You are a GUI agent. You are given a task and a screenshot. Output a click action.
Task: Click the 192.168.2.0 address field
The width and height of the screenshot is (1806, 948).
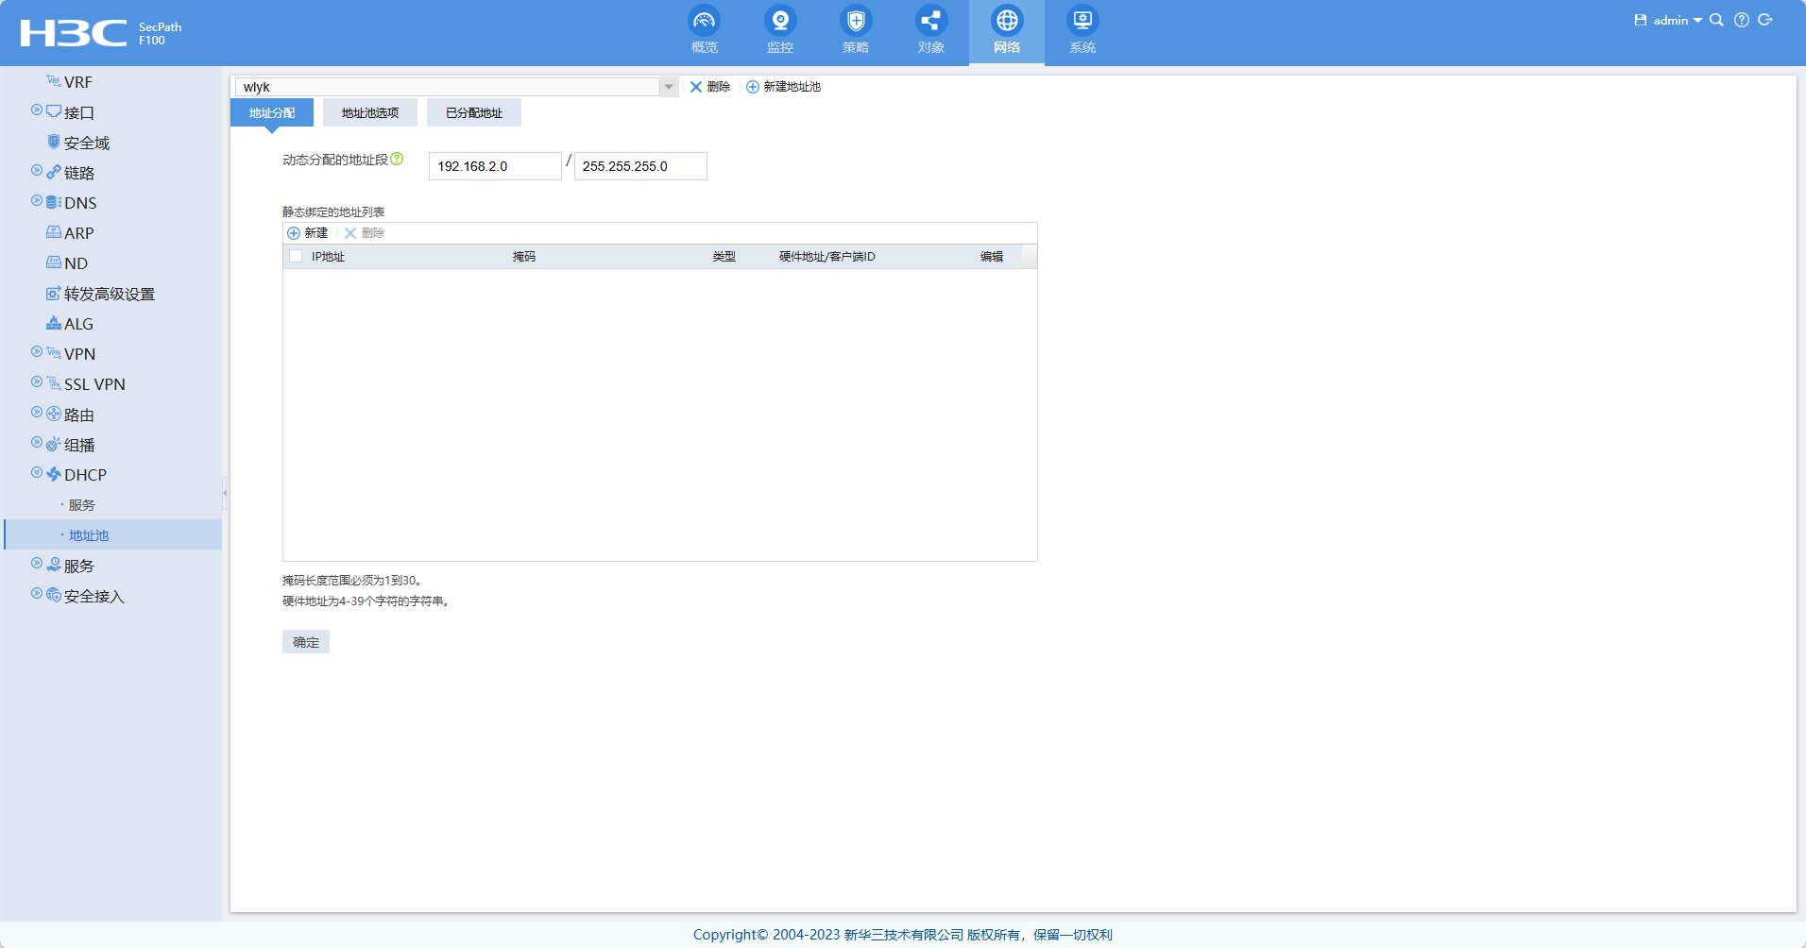point(495,166)
